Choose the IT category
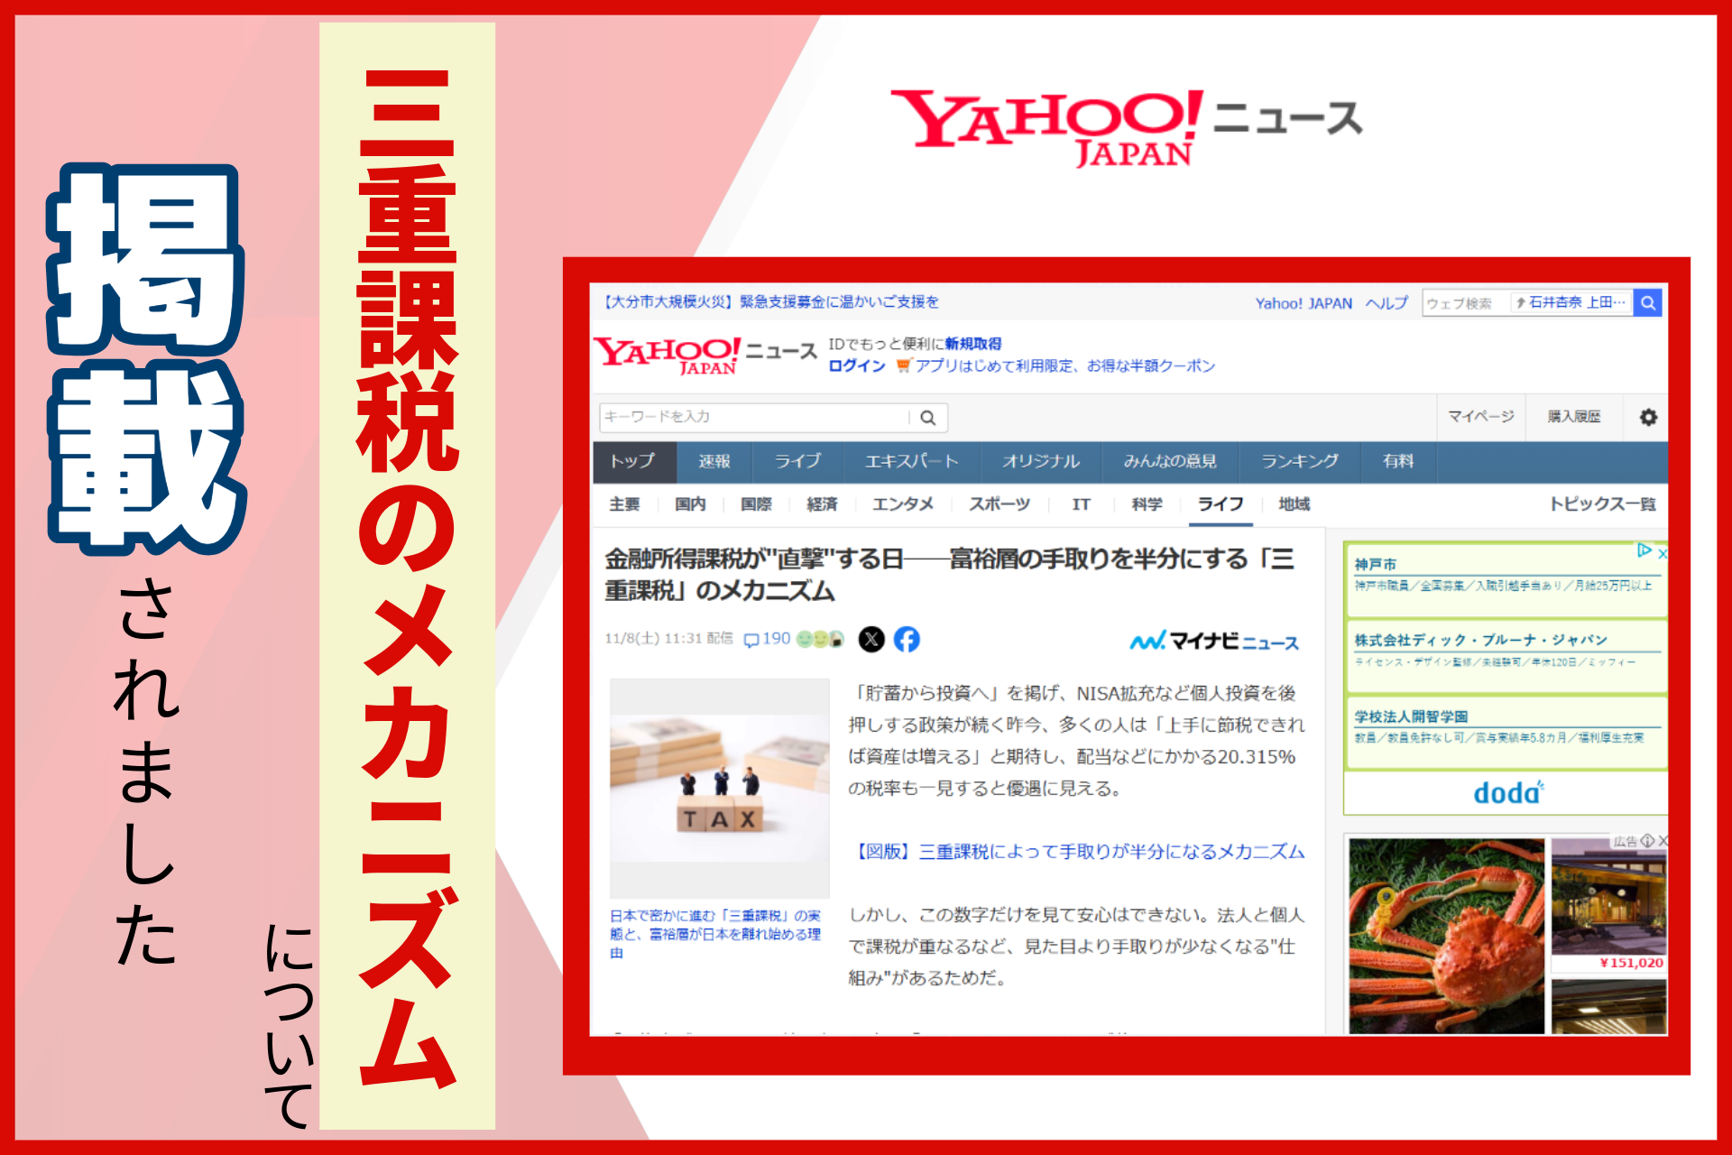The height and width of the screenshot is (1155, 1732). (x=1081, y=504)
